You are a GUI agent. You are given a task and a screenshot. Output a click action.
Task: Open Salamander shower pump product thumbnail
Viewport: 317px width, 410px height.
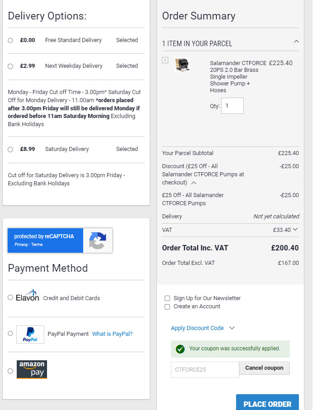point(182,65)
